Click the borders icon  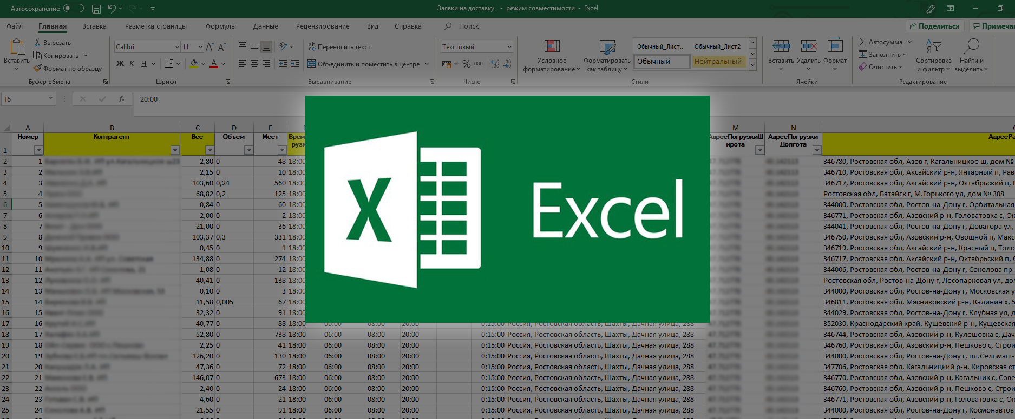[x=168, y=64]
